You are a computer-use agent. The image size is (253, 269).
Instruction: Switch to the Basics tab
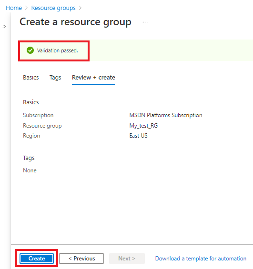pos(31,78)
